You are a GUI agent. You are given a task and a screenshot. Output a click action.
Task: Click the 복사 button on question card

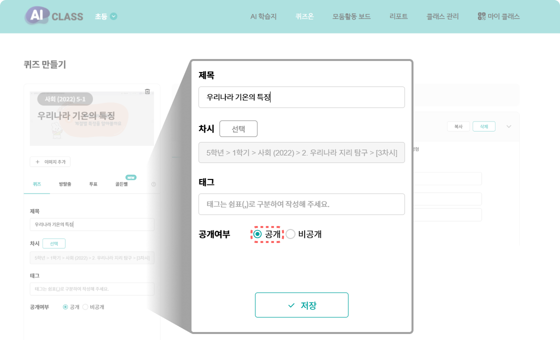[x=458, y=127]
